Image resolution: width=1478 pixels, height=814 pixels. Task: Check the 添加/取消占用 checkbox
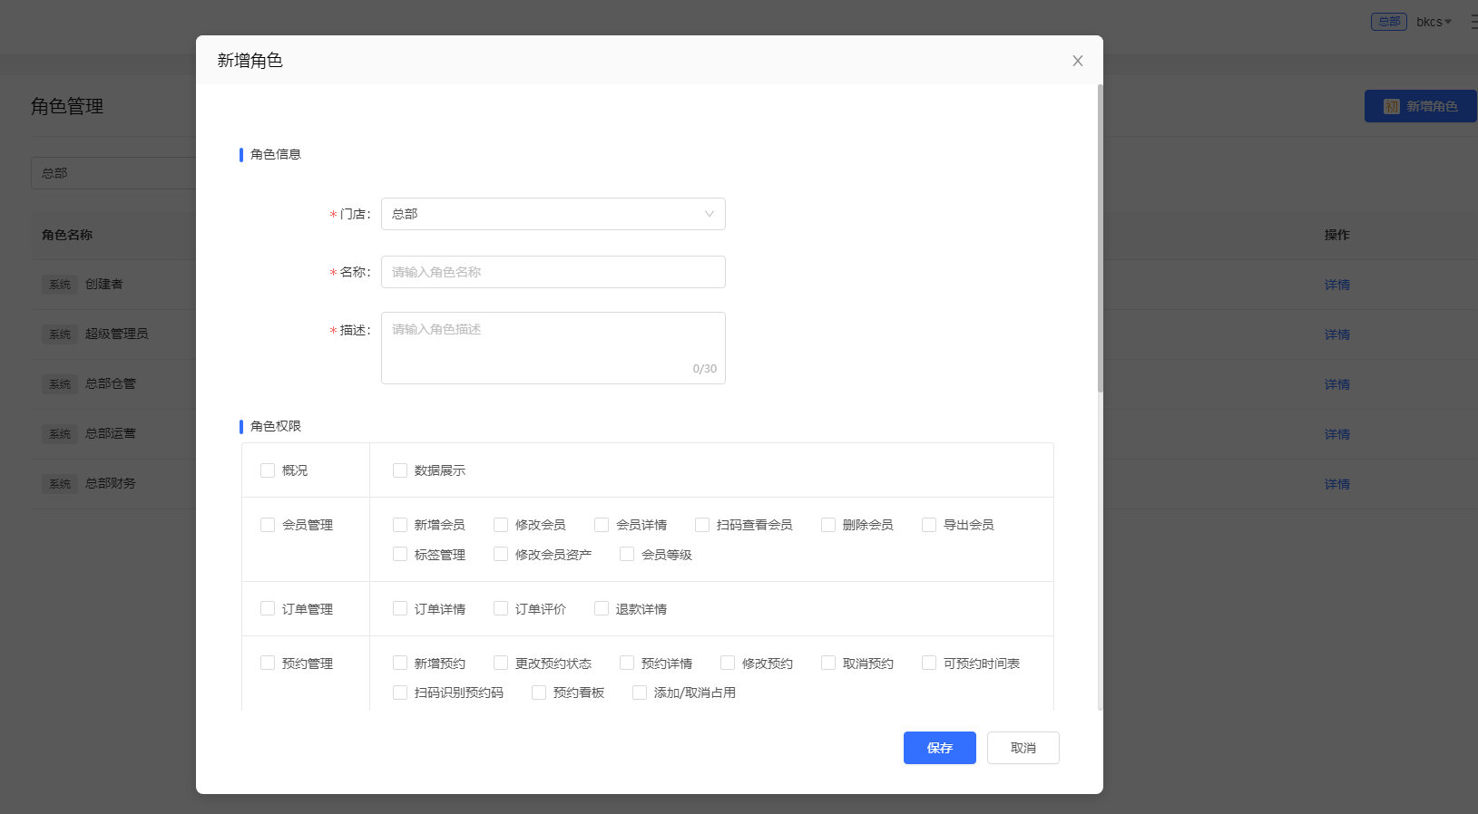[640, 693]
